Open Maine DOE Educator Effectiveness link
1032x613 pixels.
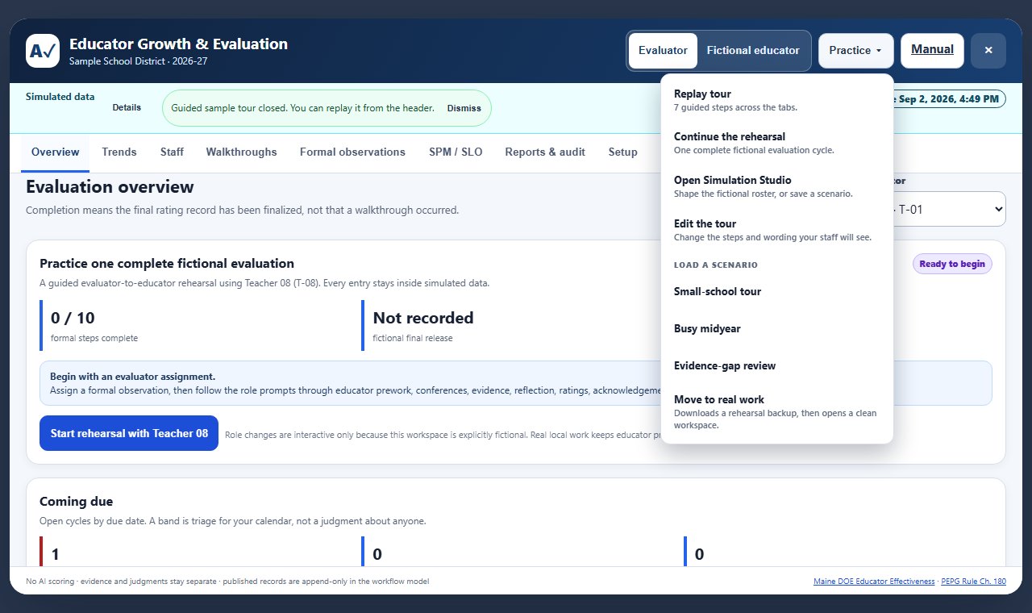875,581
